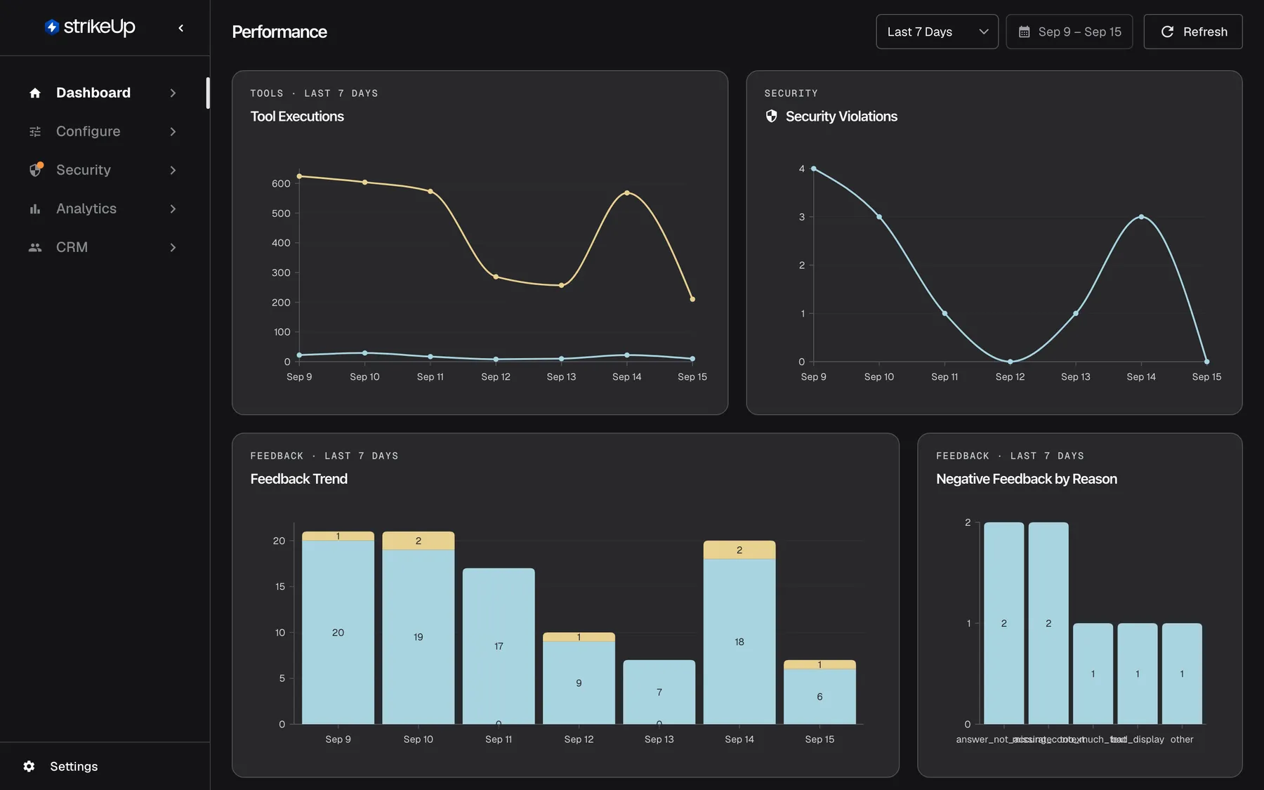
Task: Click the calendar icon in date range
Action: click(1025, 32)
